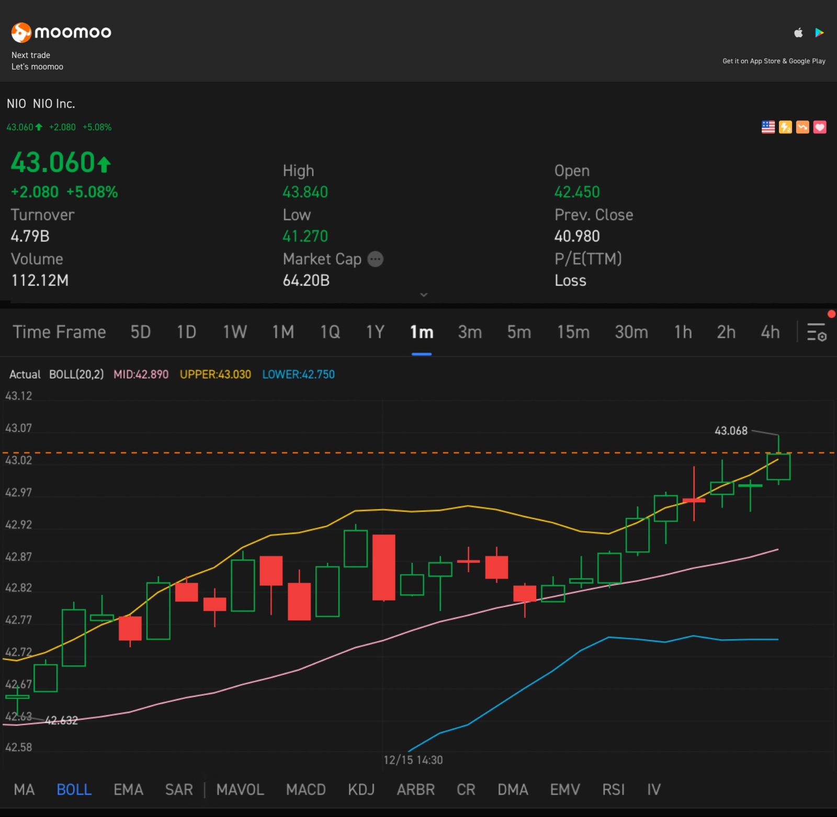Screen dimensions: 837x817
Task: Click the moomoo logo icon
Action: (21, 32)
